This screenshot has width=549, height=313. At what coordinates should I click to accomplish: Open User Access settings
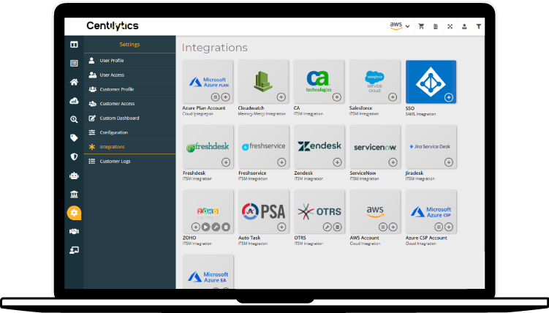click(129, 75)
